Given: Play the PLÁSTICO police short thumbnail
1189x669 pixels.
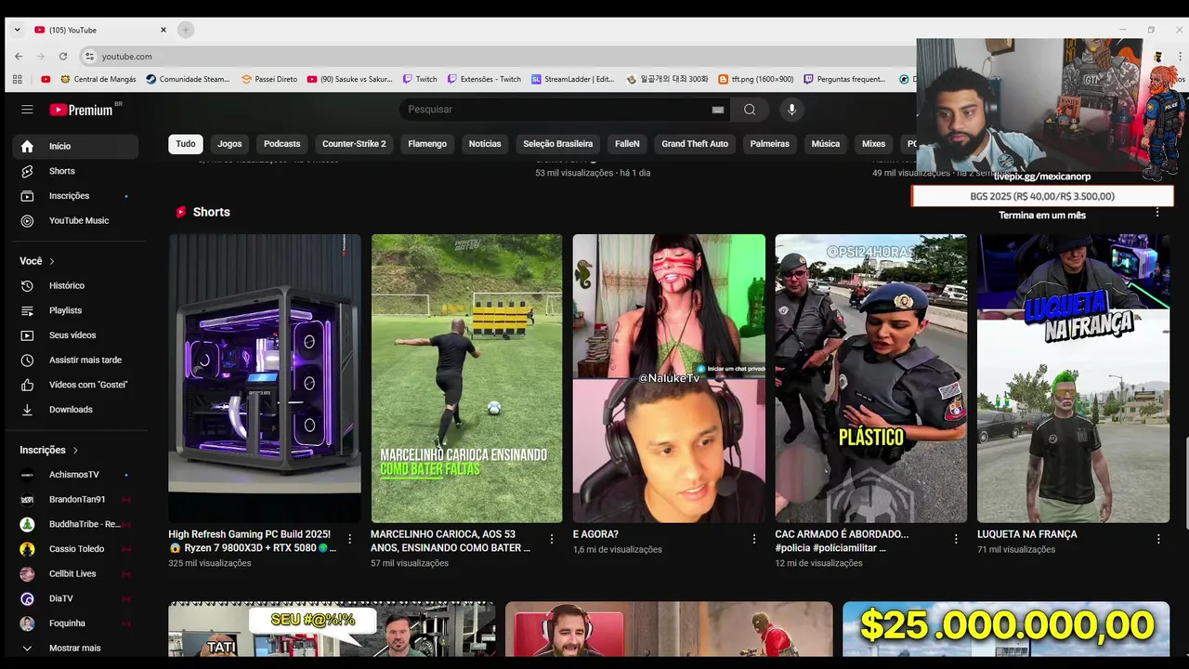Looking at the screenshot, I should click(871, 378).
